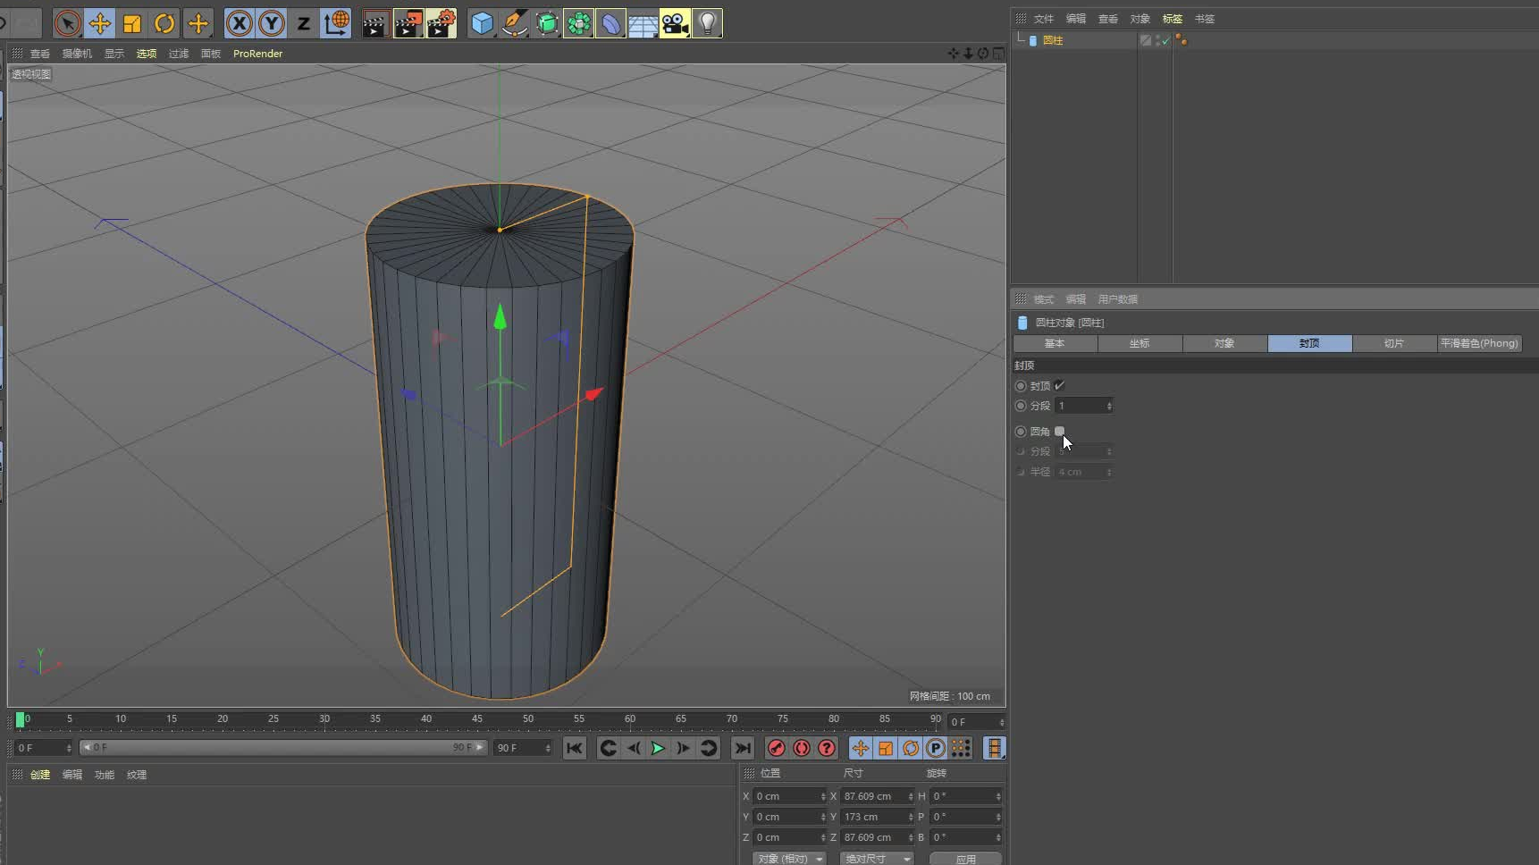The image size is (1539, 865).
Task: Toggle the Z axis lock button
Action: pos(303,23)
